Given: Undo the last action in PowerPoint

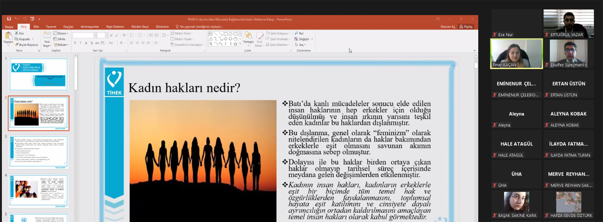Looking at the screenshot, I should pyautogui.click(x=16, y=19).
